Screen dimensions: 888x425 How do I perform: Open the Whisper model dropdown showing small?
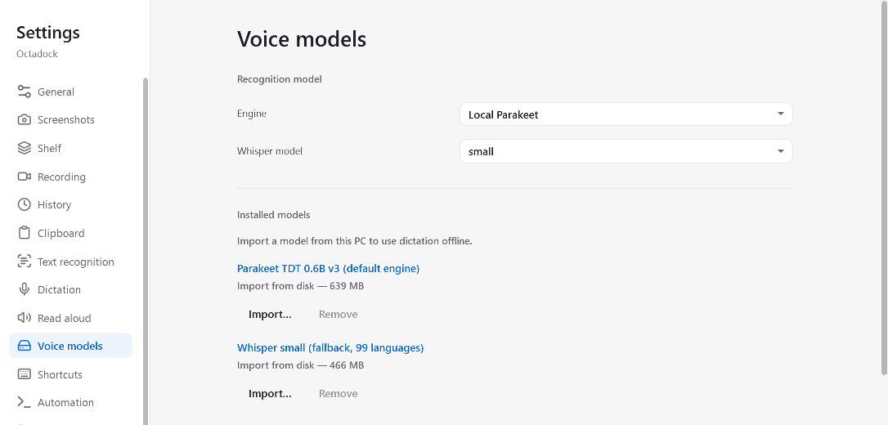point(626,151)
